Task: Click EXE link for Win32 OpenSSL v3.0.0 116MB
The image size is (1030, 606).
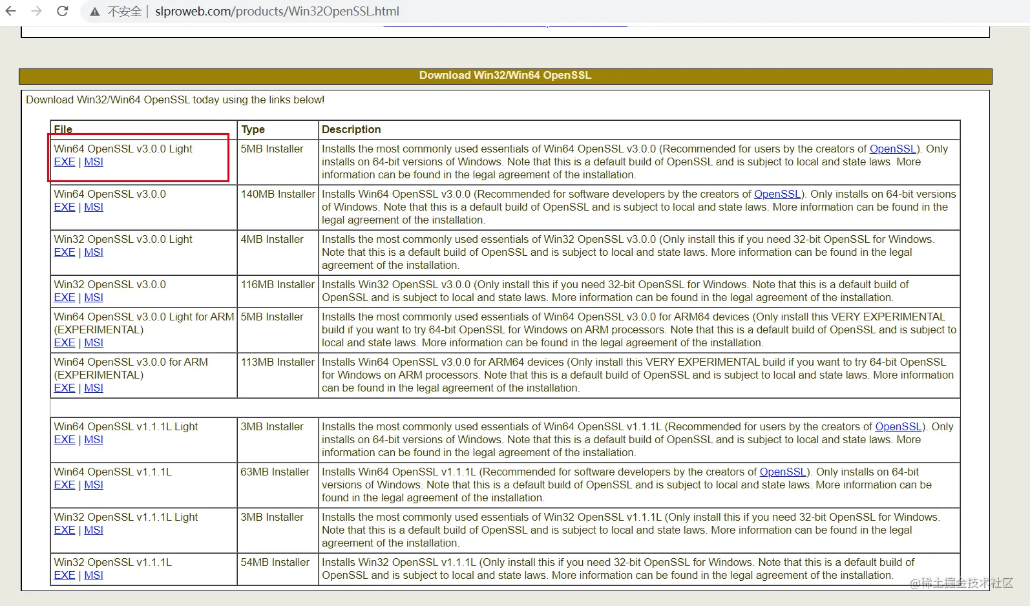Action: coord(65,297)
